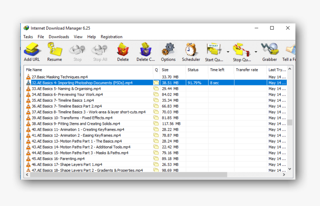Sort by Last Try column header
Screen dimensions: 320x206
point(277,70)
